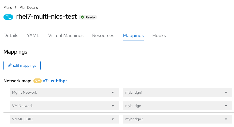Switch to the Hooks tab

point(159,35)
